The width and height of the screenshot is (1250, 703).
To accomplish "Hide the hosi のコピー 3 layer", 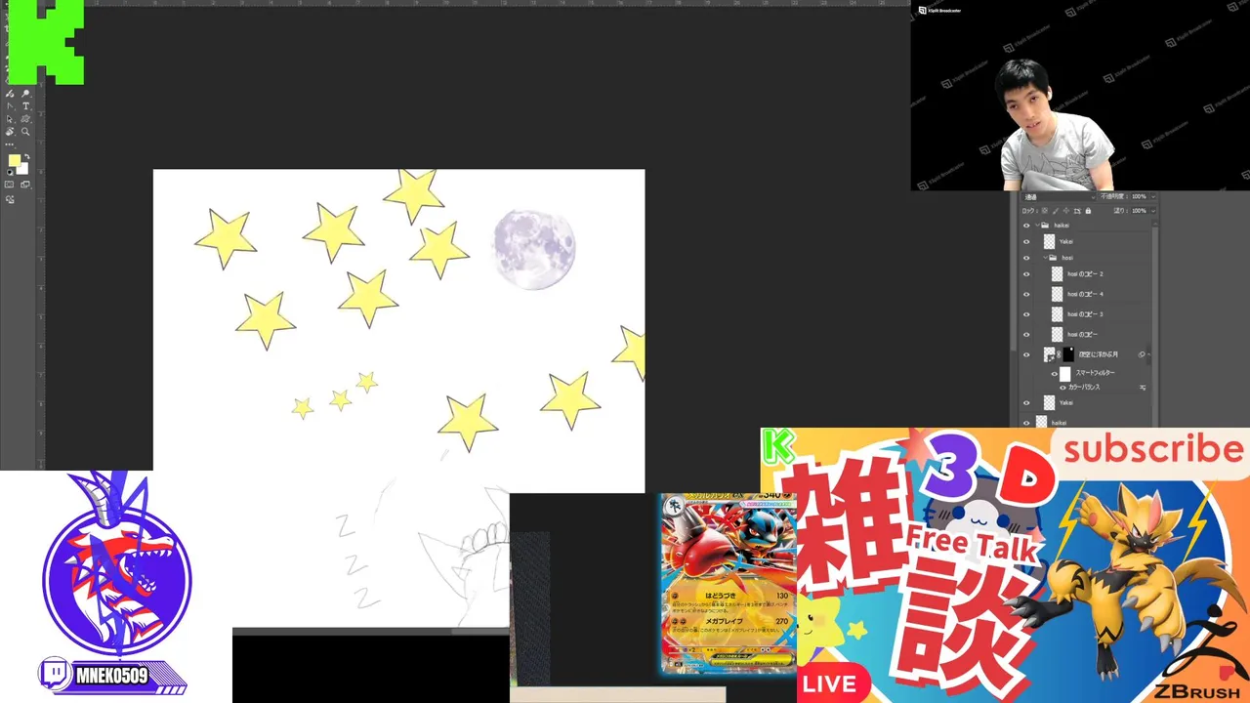I will [x=1027, y=314].
